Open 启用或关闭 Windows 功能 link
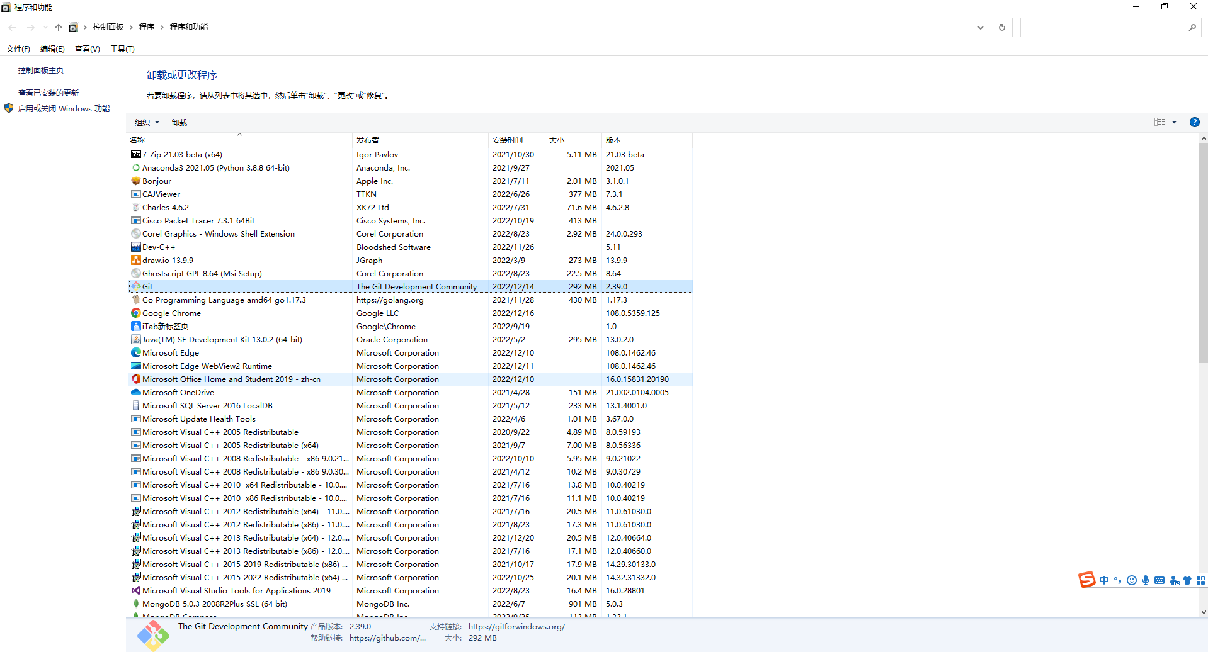The width and height of the screenshot is (1208, 652). click(64, 108)
